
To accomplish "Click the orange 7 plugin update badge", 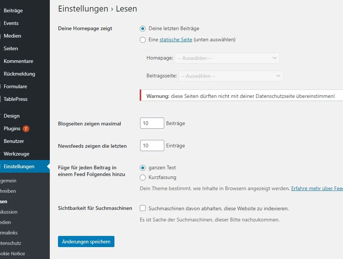I will pos(26,129).
